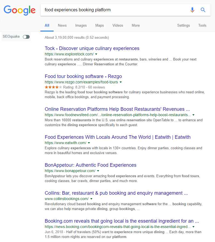This screenshot has width=215, height=242.
Task: Click the "Jun 6, 2018" date text
Action: [54, 232]
